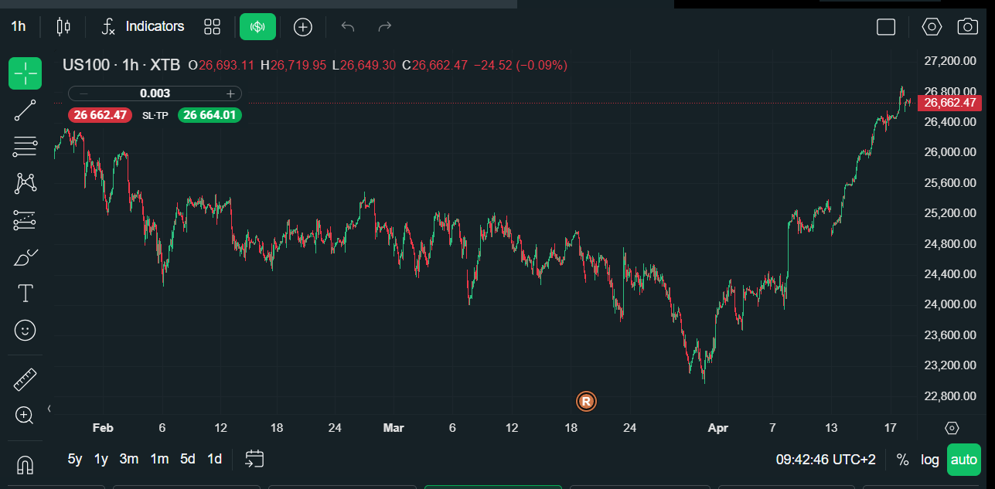The width and height of the screenshot is (995, 489).
Task: Choose the Text annotation tool
Action: (25, 294)
